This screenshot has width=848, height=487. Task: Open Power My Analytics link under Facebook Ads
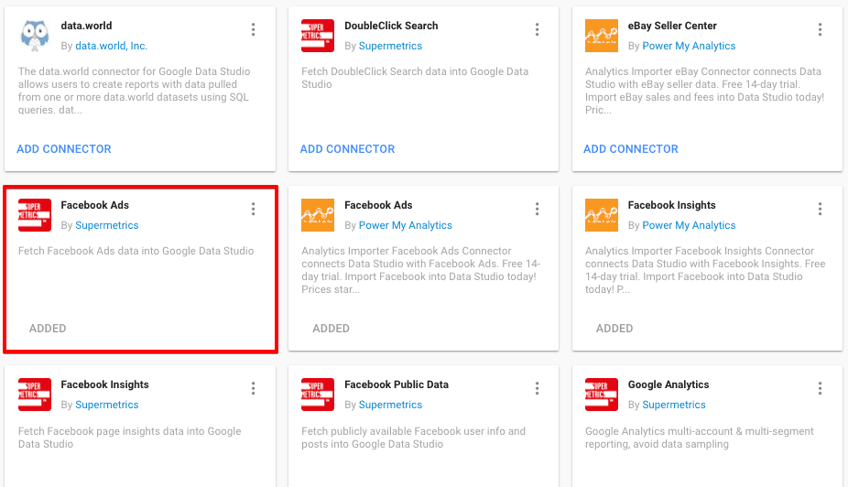tap(406, 225)
